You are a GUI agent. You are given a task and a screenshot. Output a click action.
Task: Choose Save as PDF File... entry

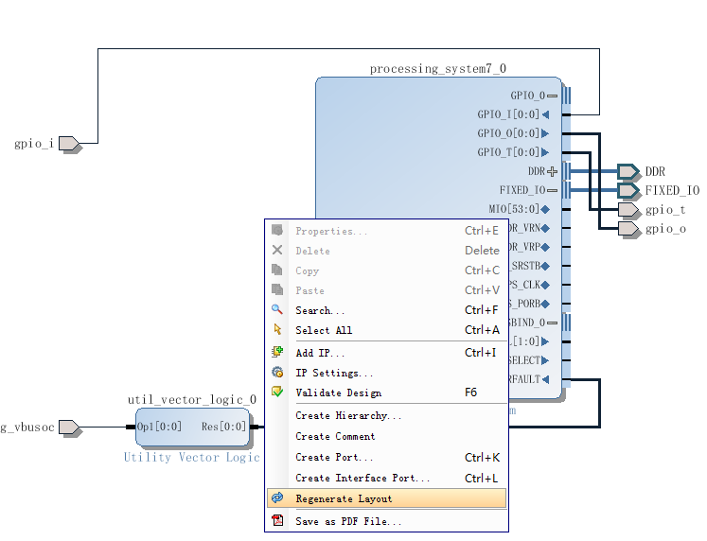(386, 521)
